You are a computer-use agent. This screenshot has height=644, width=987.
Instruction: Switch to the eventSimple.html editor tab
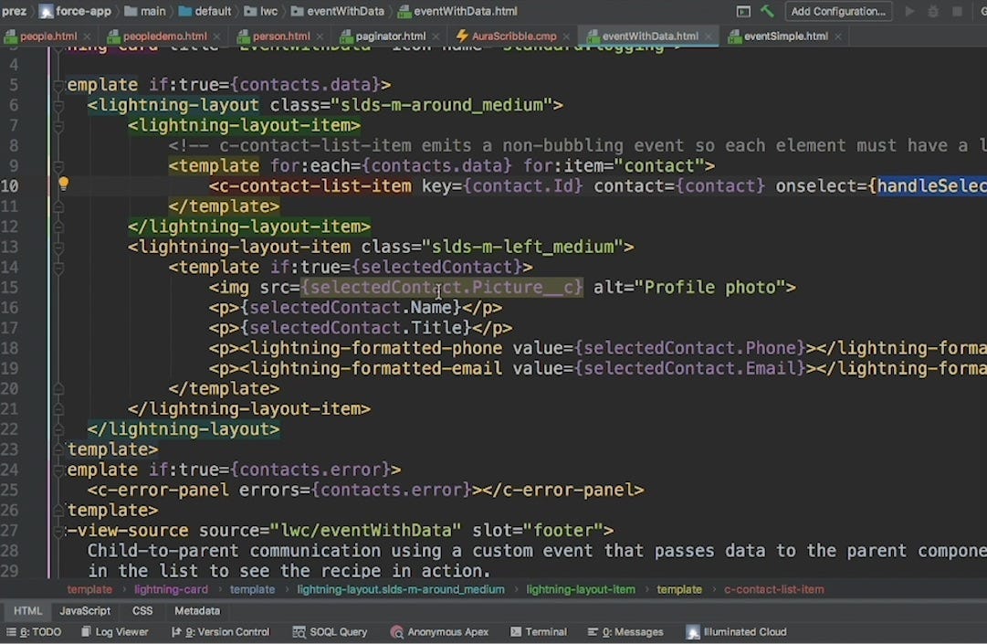click(x=779, y=37)
